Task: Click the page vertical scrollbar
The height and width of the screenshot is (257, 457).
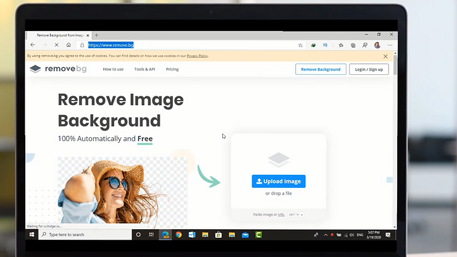Action: (395, 65)
